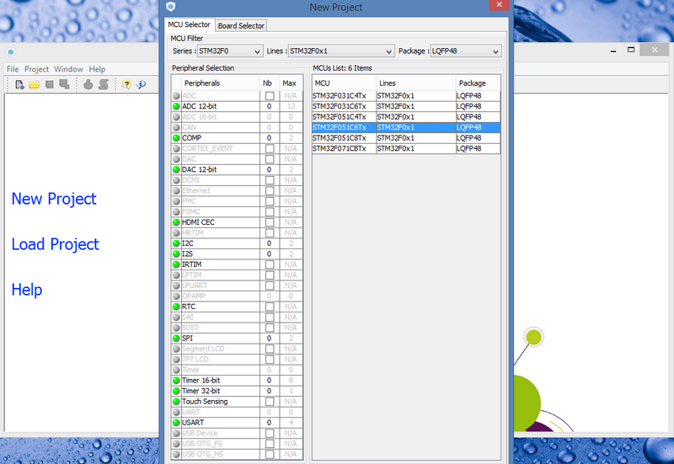674x464 pixels.
Task: Open the Help menu in the menu bar
Action: [x=97, y=69]
